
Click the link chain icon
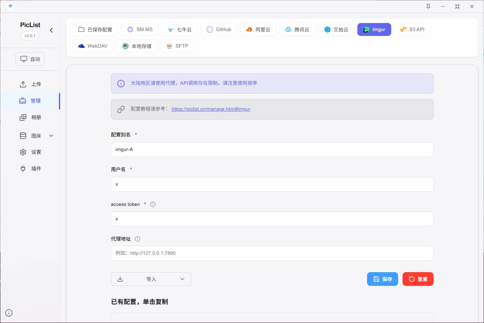pos(121,109)
